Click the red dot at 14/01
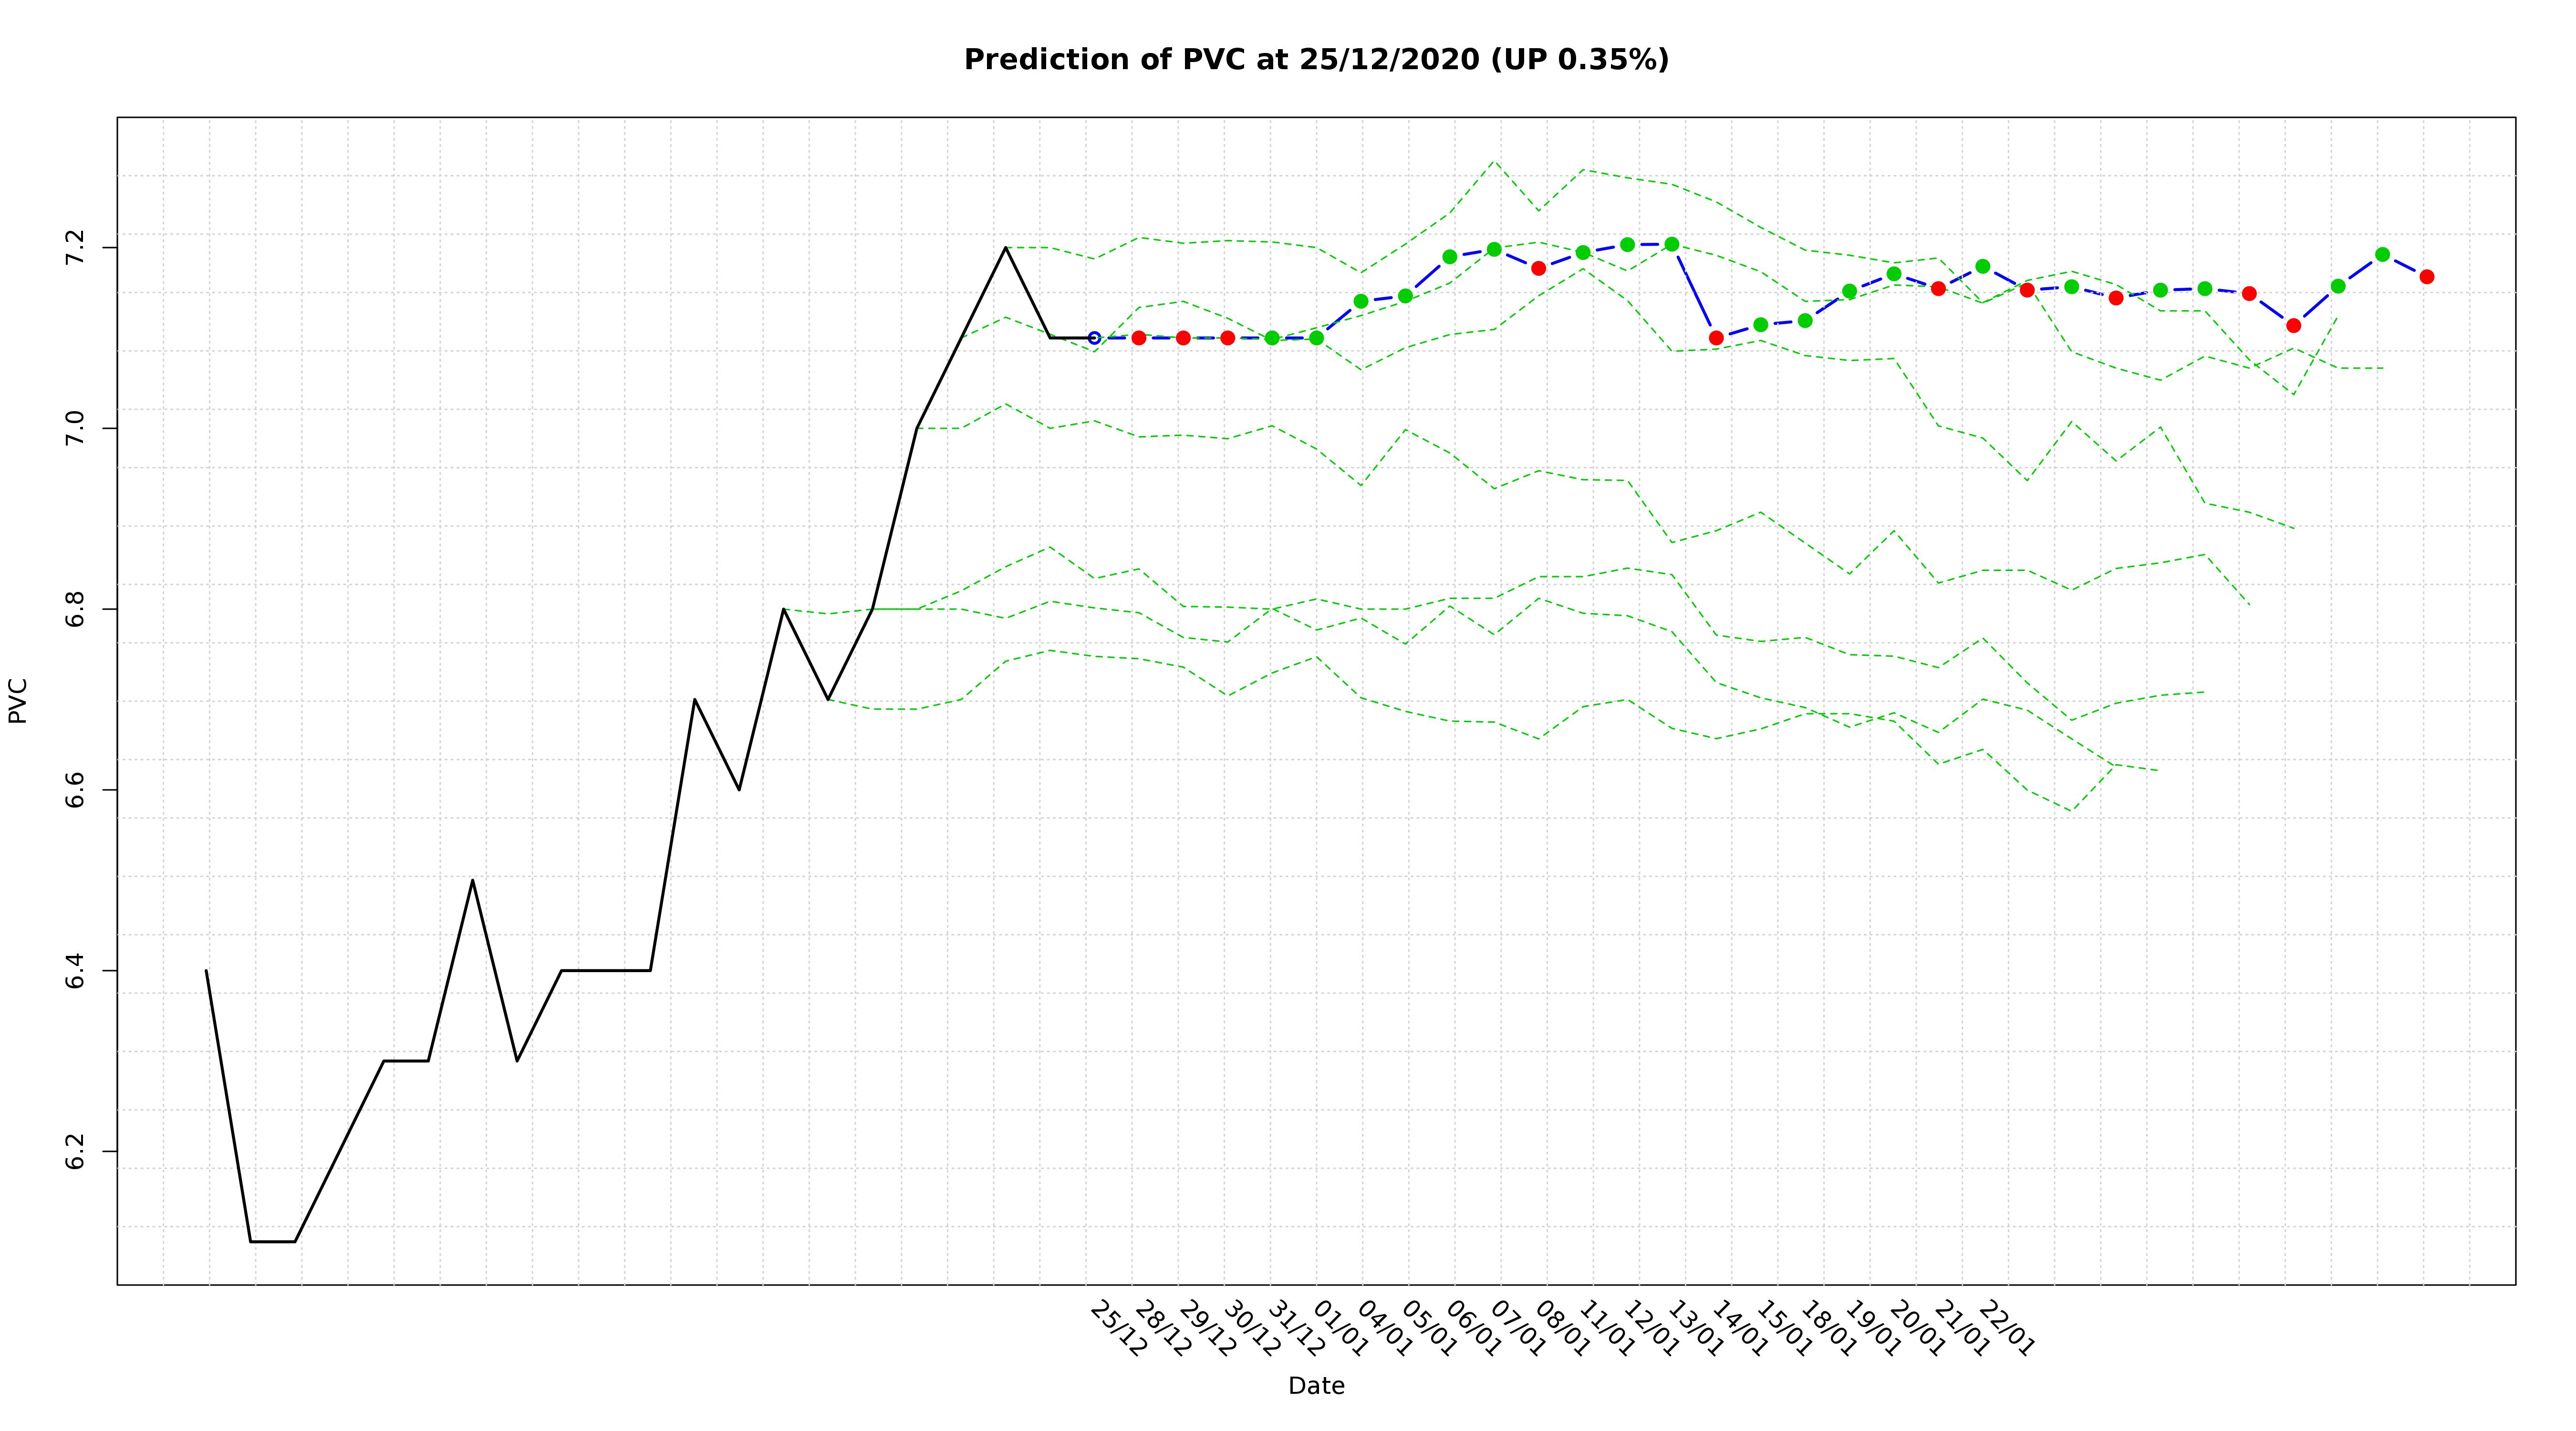 [x=1716, y=338]
